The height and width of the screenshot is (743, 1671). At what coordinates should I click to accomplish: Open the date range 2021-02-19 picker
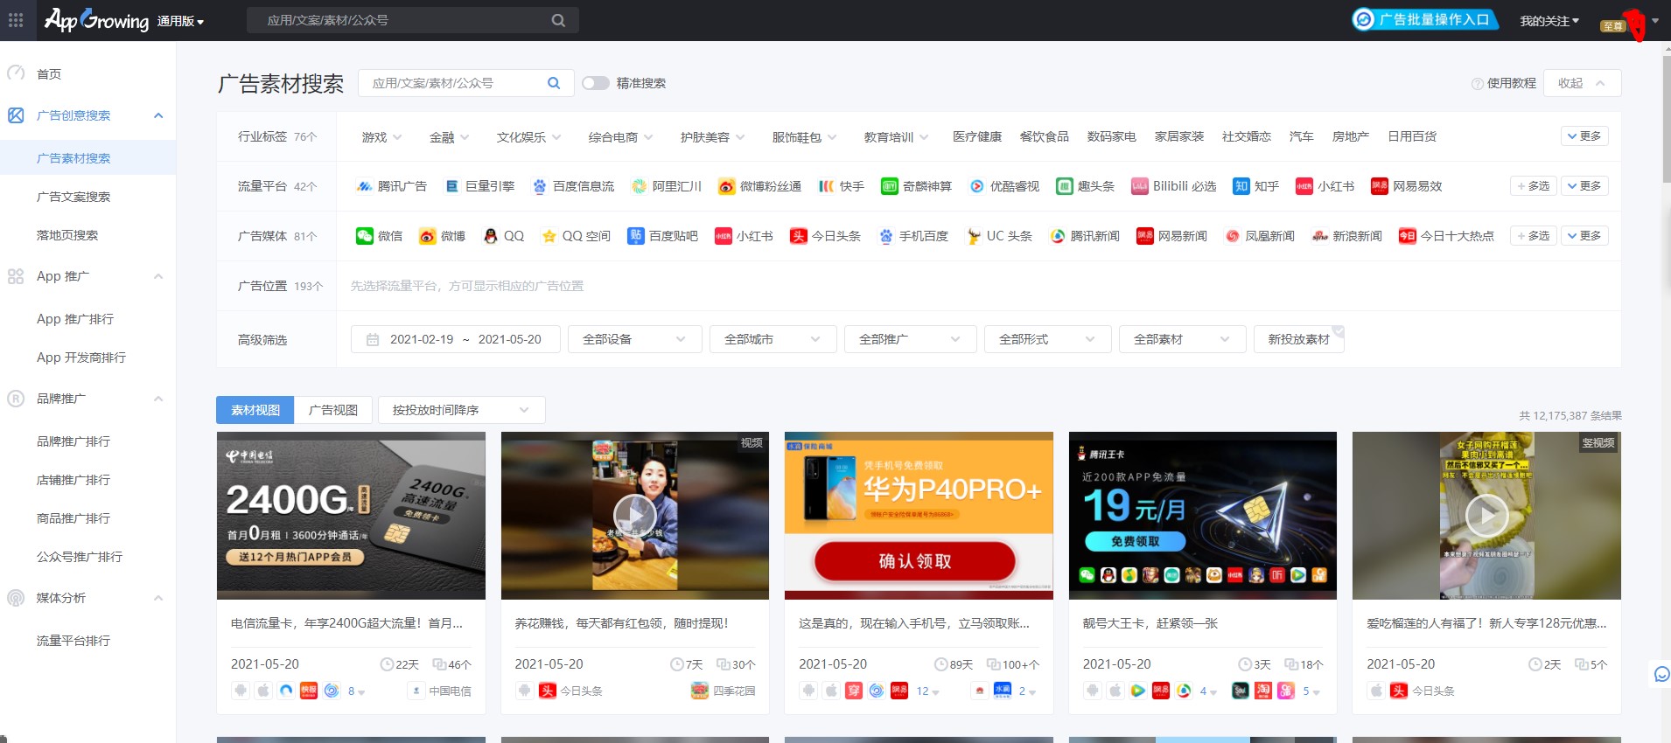[456, 339]
